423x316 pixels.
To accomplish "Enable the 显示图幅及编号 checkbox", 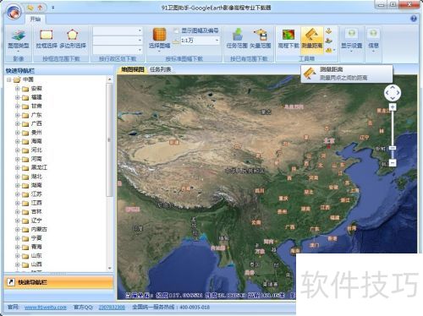I will coord(176,30).
